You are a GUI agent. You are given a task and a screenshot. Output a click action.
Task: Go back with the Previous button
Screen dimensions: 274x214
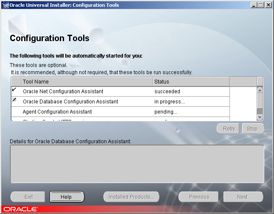tap(199, 197)
